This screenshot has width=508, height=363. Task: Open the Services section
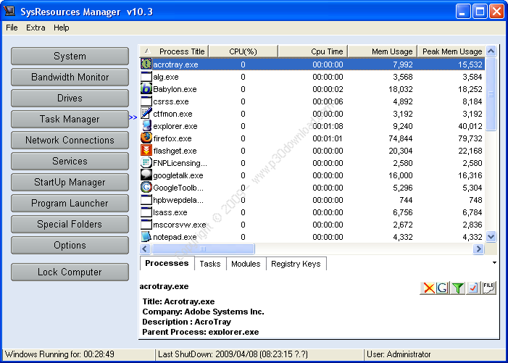[x=70, y=161]
